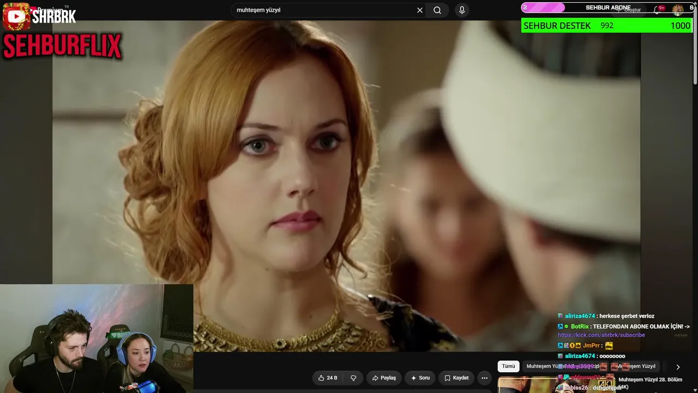Save the video with Kaydet
The width and height of the screenshot is (698, 393).
(456, 378)
